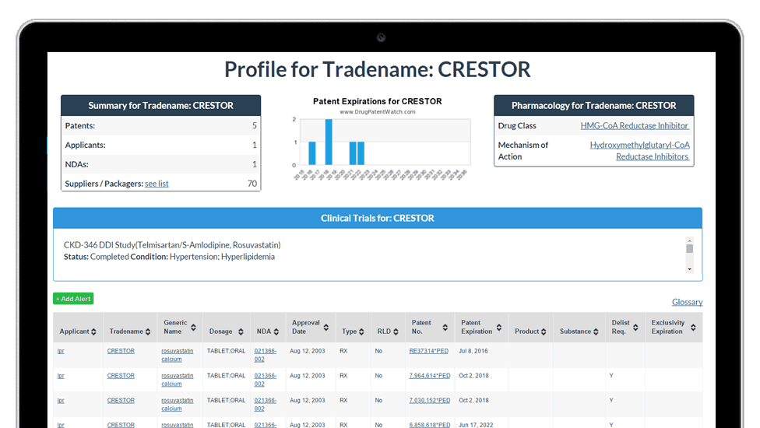Open NDA 021366-002 link in Jul 8, 2016 row
The height and width of the screenshot is (428, 760).
[266, 355]
